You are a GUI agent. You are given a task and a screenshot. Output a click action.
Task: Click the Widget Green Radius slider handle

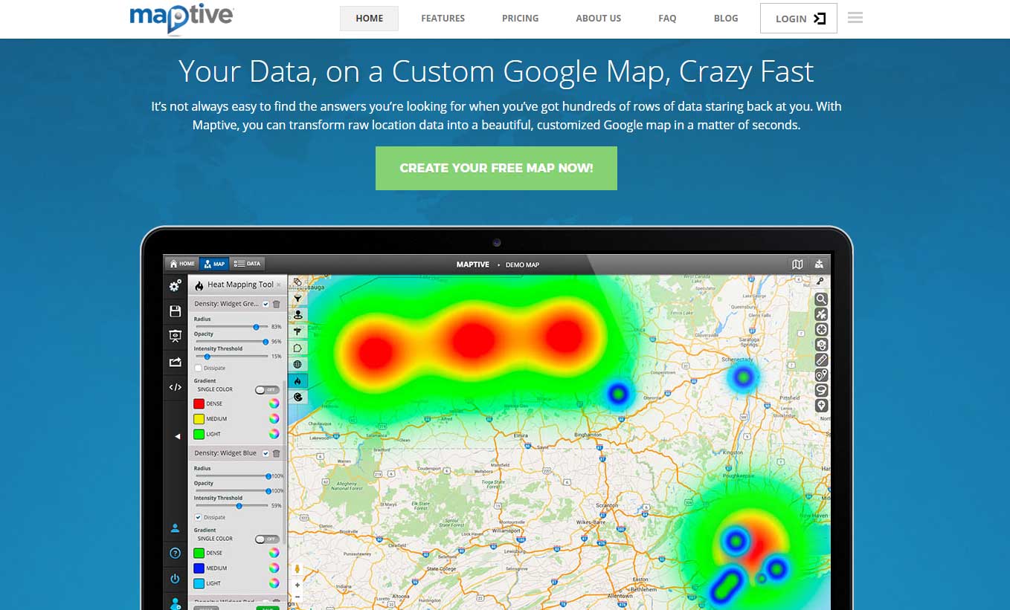(256, 326)
